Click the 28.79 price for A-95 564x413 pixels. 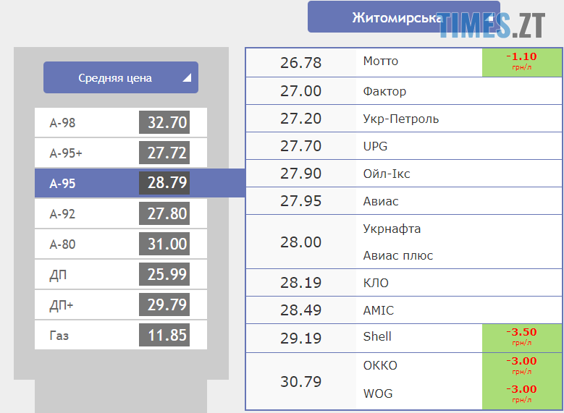pyautogui.click(x=167, y=184)
